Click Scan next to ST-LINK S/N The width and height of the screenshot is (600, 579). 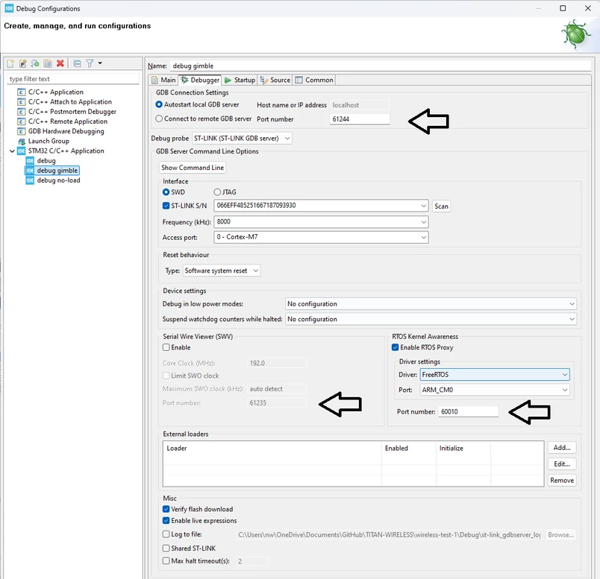[x=441, y=206]
